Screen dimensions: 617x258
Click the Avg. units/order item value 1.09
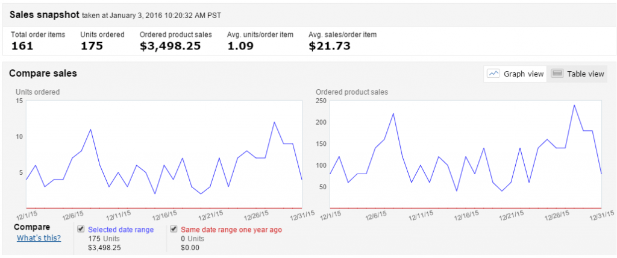click(x=240, y=46)
